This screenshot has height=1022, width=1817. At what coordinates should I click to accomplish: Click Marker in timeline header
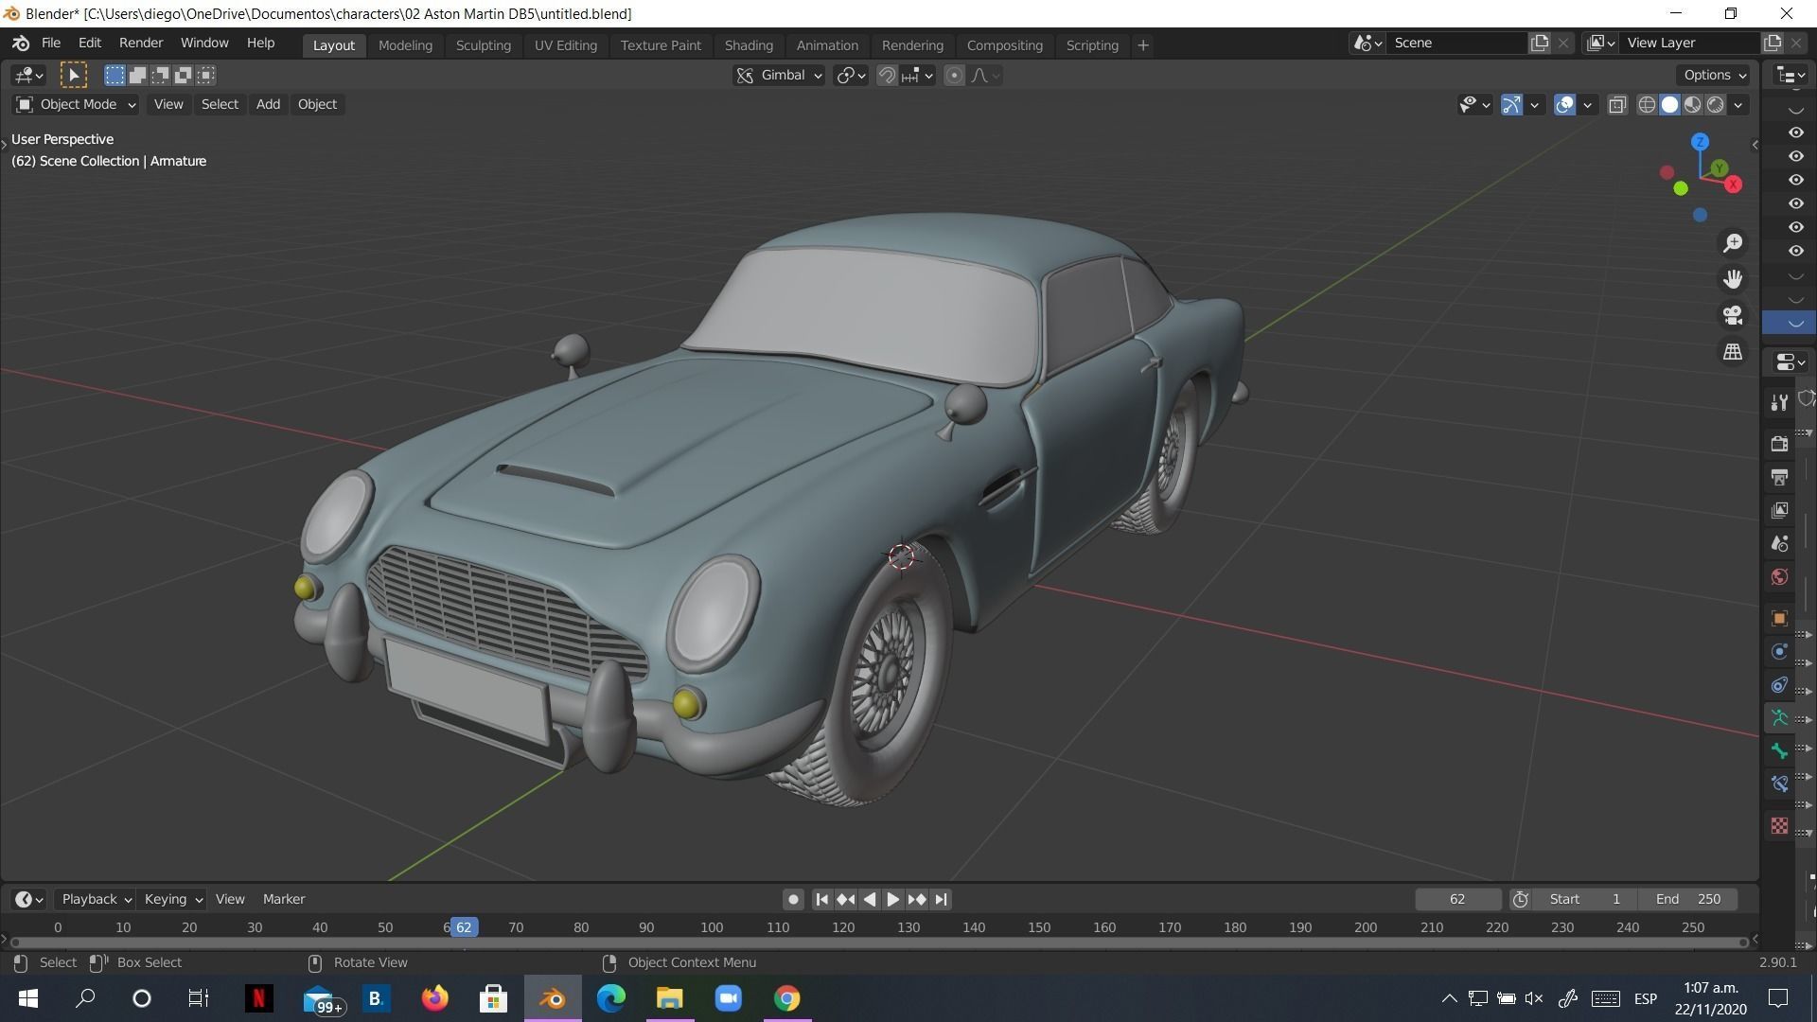tap(284, 899)
